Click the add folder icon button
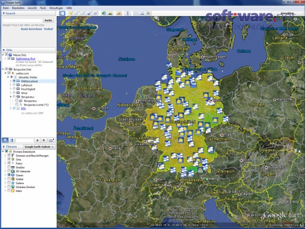Viewport: 305px width, 229px height. (x=51, y=140)
